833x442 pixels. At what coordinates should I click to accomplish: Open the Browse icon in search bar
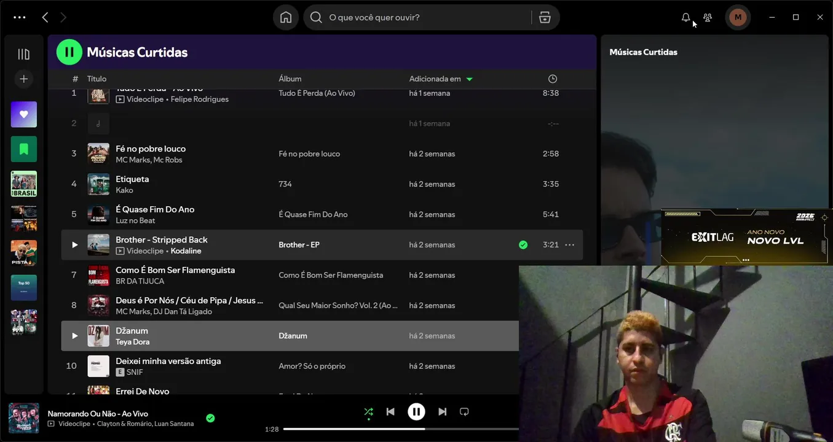[x=545, y=17]
